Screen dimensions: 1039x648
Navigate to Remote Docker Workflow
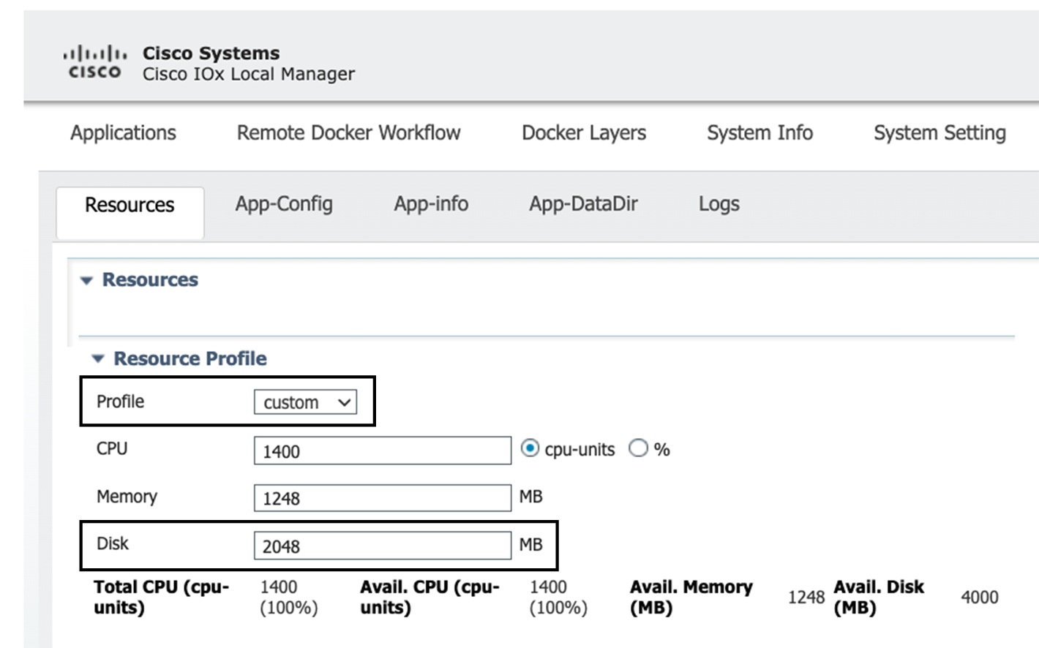point(348,132)
